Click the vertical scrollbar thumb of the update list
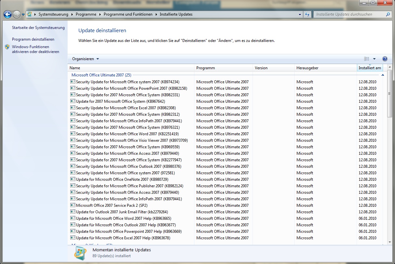The image size is (395, 264). pyautogui.click(x=390, y=93)
